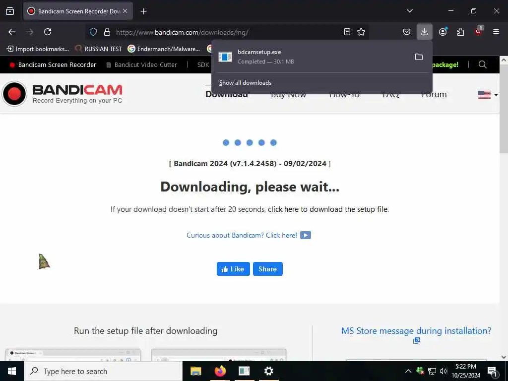Switch to Firefox taskbar icon

pos(220,371)
